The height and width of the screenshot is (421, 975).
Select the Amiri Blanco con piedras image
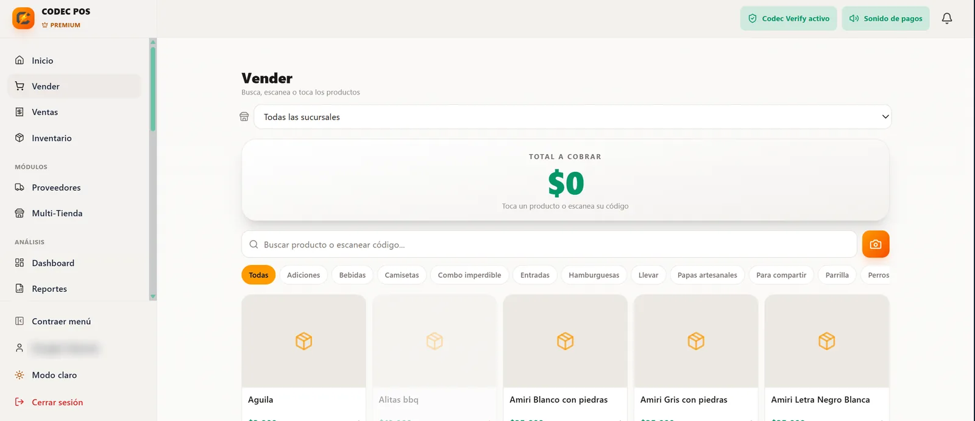point(565,341)
